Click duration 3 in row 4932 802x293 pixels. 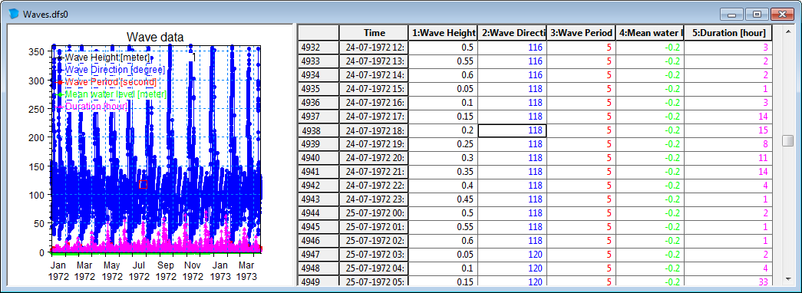[x=728, y=48]
